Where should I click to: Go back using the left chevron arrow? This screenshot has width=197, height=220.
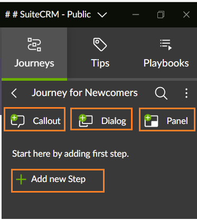click(x=14, y=93)
